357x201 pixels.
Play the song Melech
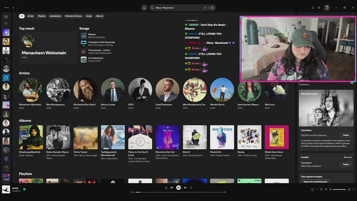pos(84,35)
